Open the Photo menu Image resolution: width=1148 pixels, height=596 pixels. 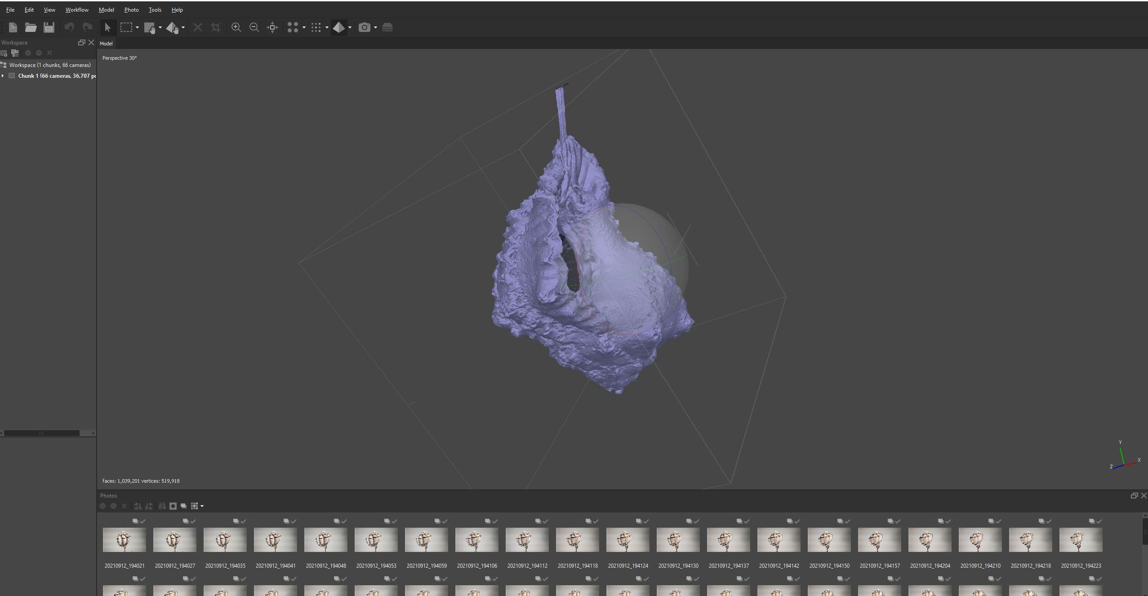tap(131, 10)
